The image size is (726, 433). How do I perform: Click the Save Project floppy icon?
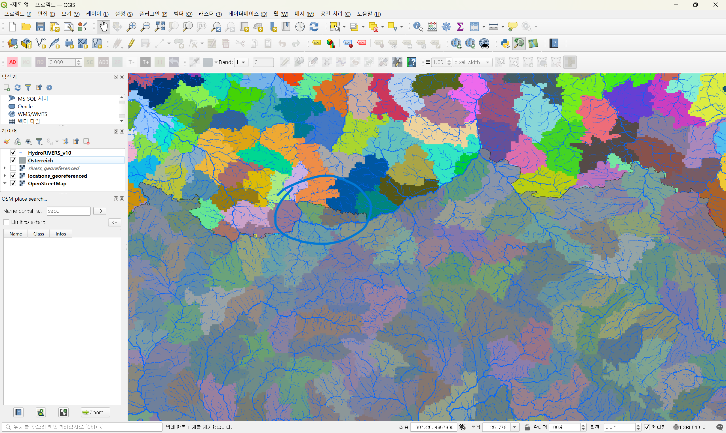(x=40, y=27)
